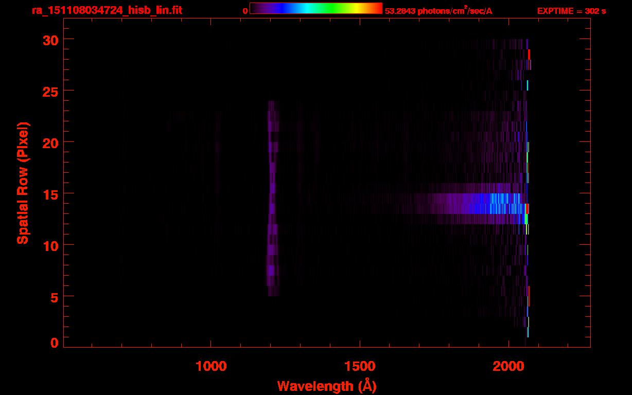The height and width of the screenshot is (395, 632).
Task: Click the EXPTIME = 302 s label
Action: (x=571, y=11)
